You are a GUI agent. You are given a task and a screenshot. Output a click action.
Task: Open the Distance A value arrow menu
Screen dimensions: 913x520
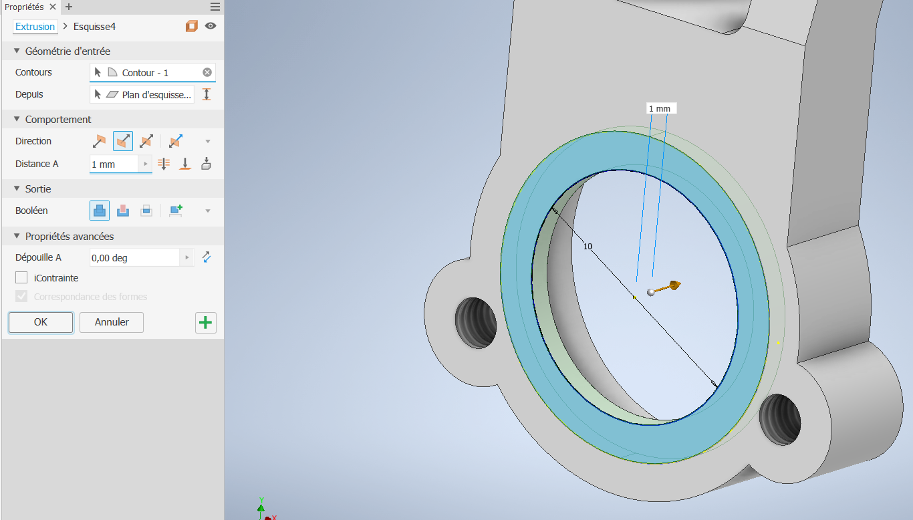146,164
